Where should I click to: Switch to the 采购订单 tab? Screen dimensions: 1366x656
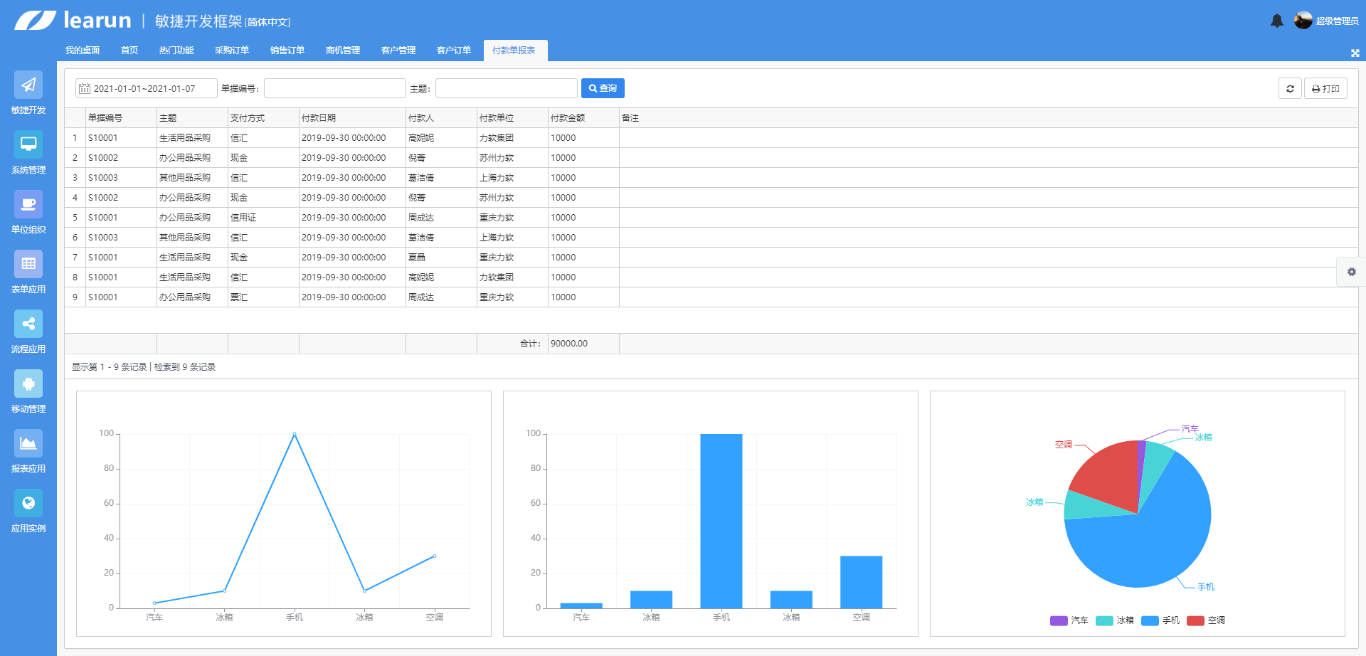tap(232, 51)
